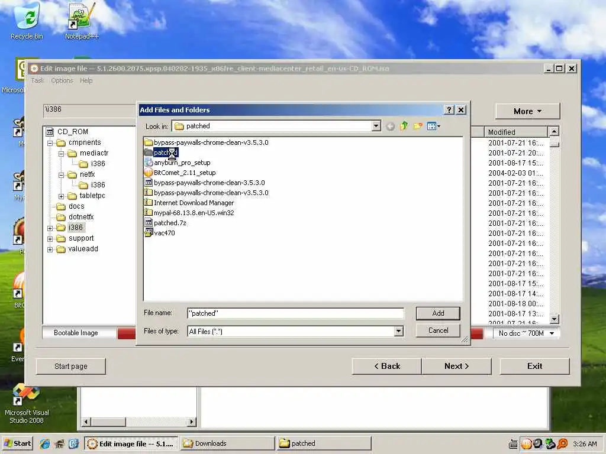The image size is (606, 454).
Task: Click the Back button
Action: tap(387, 366)
